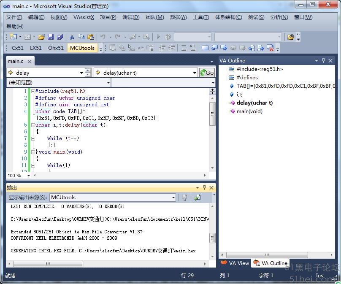Open the 调试(D) menu

click(x=131, y=17)
